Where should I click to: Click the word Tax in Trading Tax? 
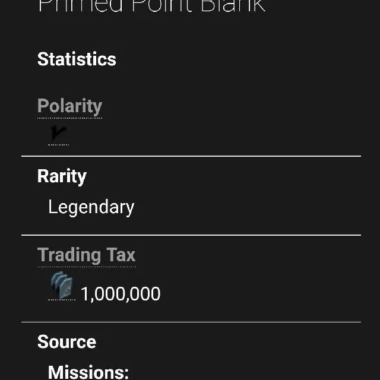click(121, 255)
